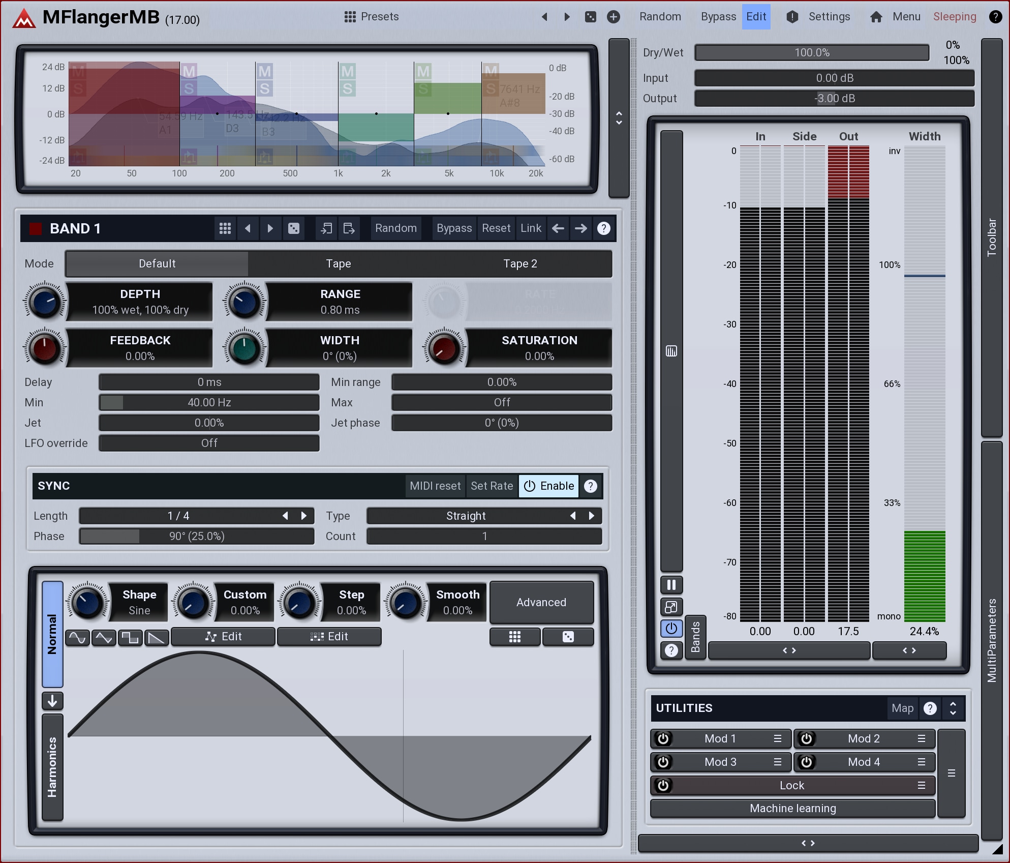The width and height of the screenshot is (1010, 863).
Task: Toggle the Lock power button
Action: point(663,785)
